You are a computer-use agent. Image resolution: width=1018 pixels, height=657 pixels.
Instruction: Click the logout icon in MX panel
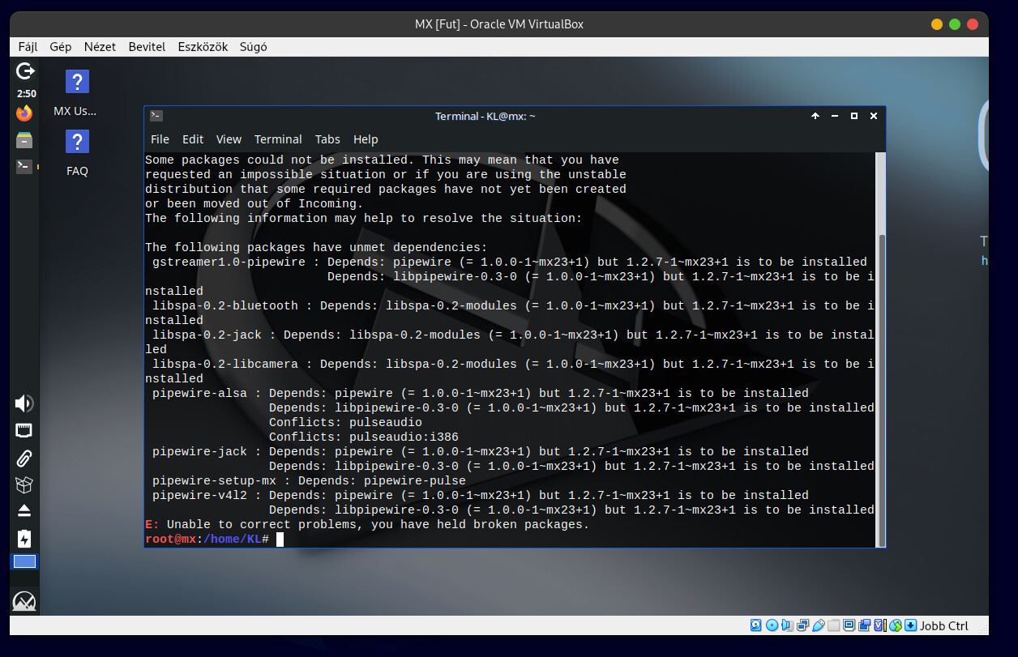click(25, 71)
